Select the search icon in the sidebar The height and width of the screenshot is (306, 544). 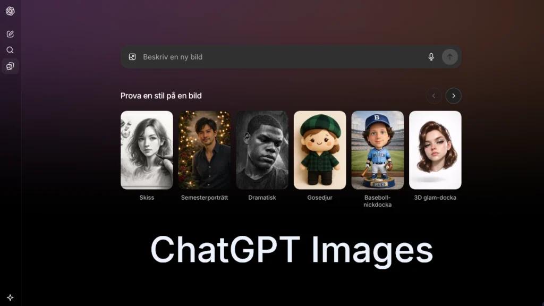coord(10,50)
